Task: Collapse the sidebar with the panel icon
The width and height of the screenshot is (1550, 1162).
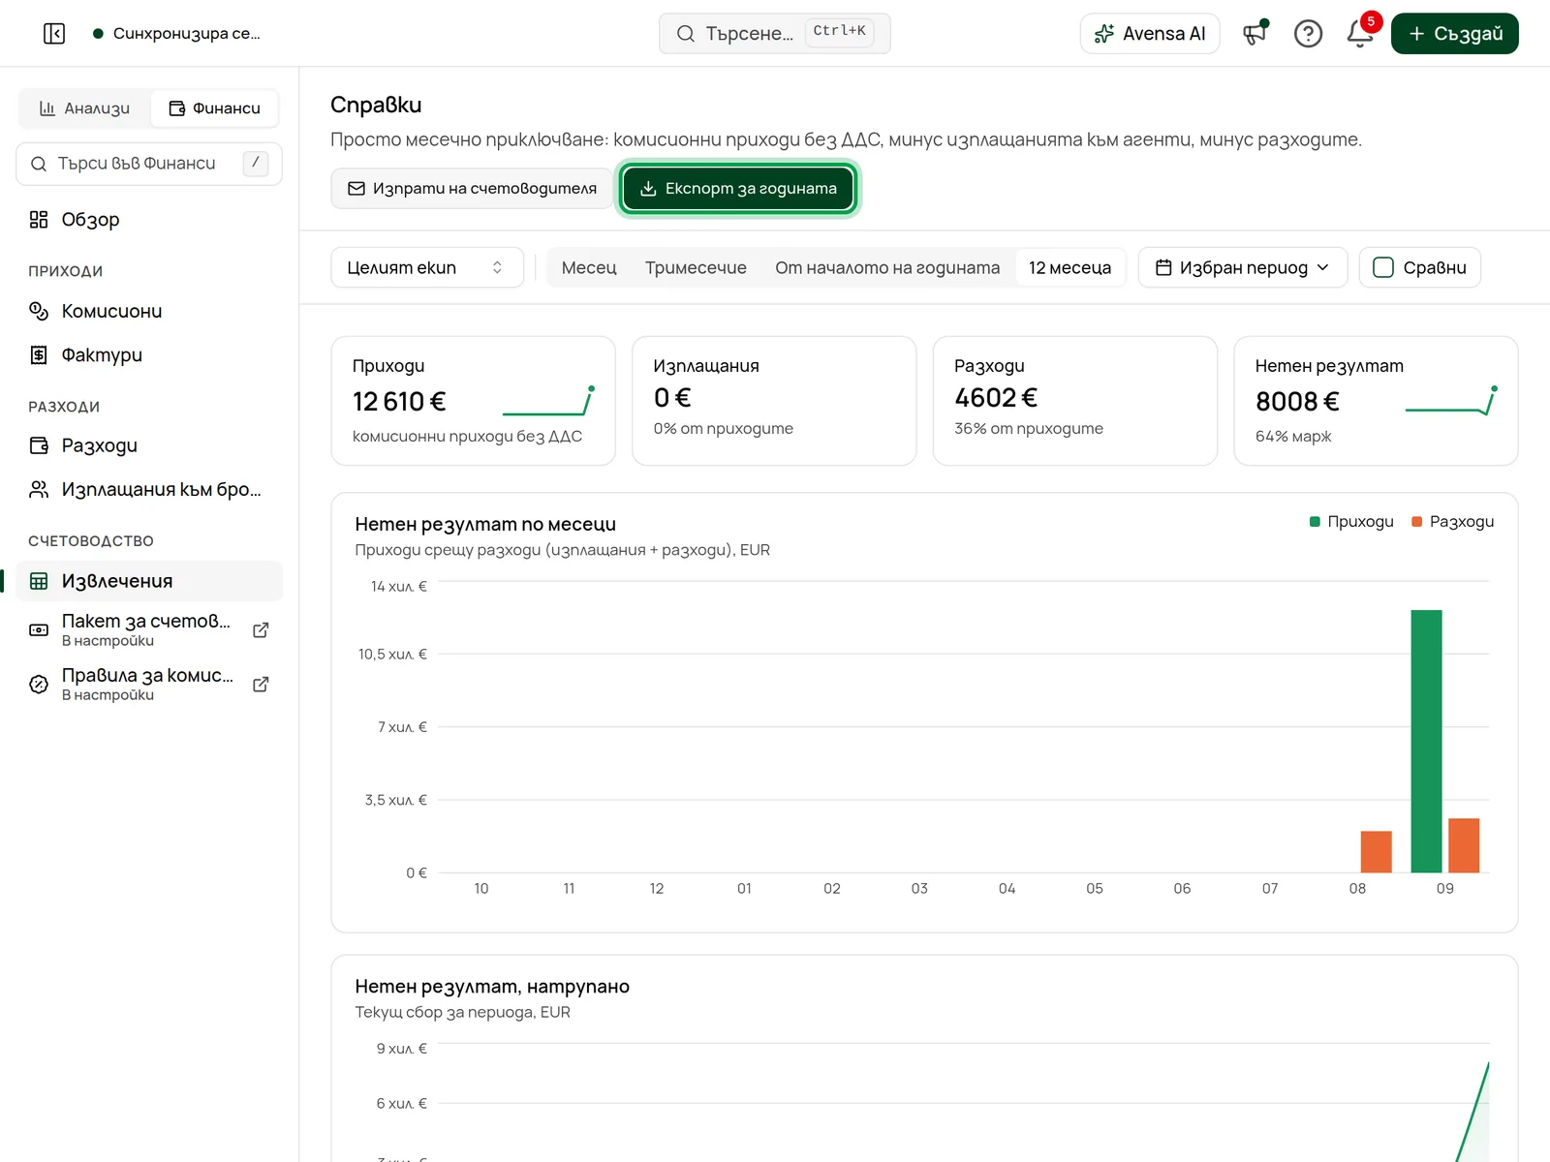Action: tap(54, 34)
